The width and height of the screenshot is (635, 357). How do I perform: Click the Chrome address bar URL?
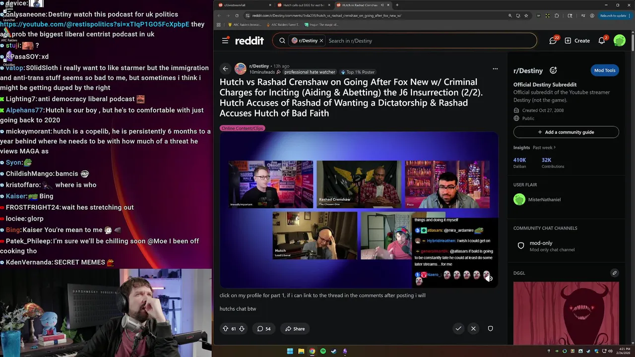coord(327,15)
